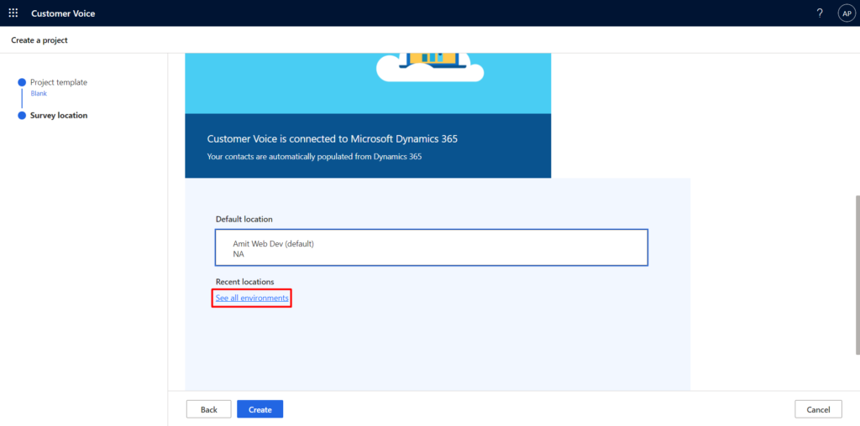Click the Customer Voice app title
860x426 pixels.
click(x=63, y=13)
